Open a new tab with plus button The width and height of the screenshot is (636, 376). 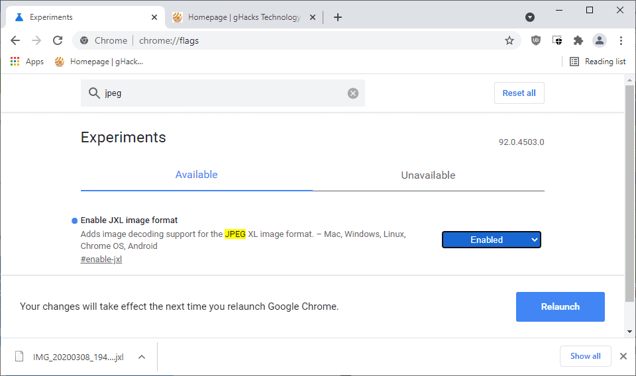pyautogui.click(x=337, y=17)
